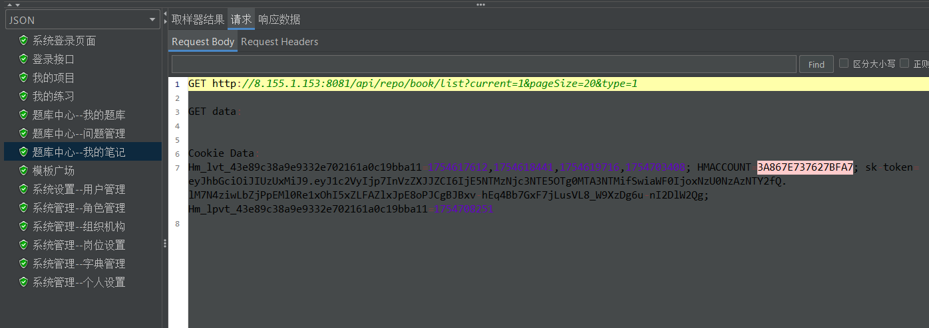Viewport: 929px width, 328px height.
Task: Click the GET request URL line
Action: point(413,84)
